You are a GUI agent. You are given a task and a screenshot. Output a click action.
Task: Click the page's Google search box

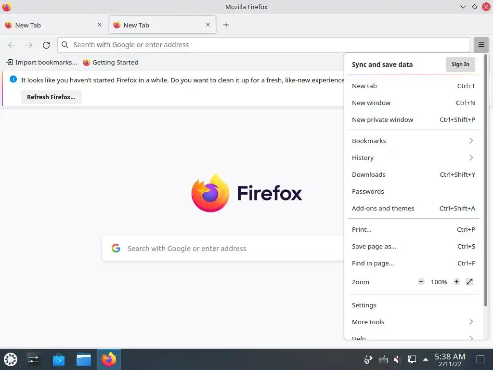click(222, 248)
